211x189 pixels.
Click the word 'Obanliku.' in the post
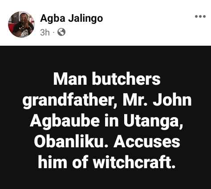pyautogui.click(x=71, y=141)
